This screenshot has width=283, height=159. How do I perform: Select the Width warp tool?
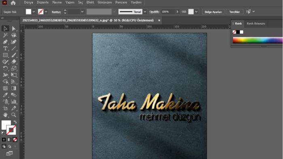coord(5,75)
